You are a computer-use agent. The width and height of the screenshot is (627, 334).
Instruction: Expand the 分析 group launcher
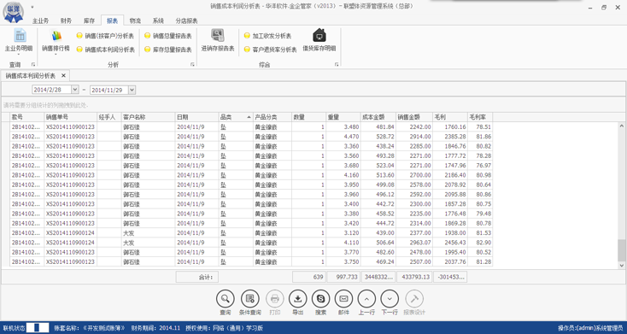click(x=192, y=64)
